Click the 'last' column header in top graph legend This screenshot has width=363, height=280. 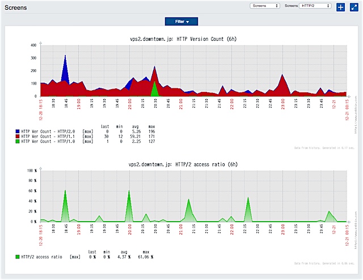click(105, 126)
